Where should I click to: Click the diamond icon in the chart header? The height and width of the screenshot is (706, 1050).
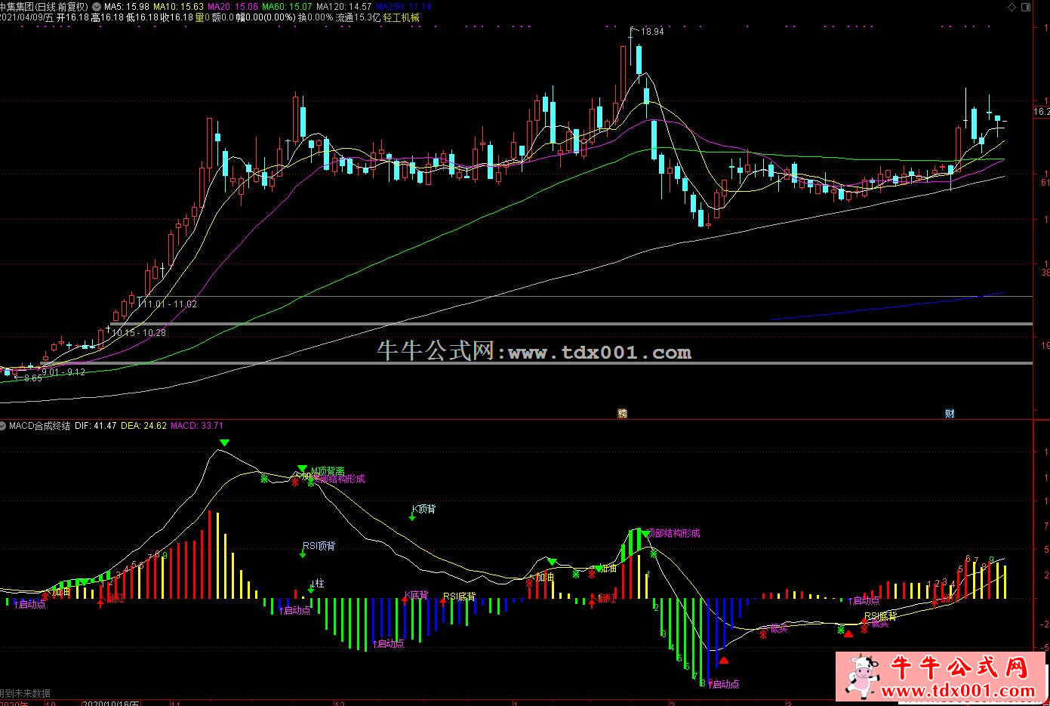click(1012, 7)
